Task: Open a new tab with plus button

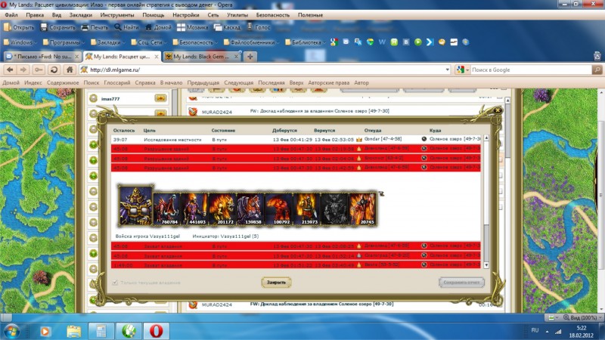Action: [x=250, y=57]
